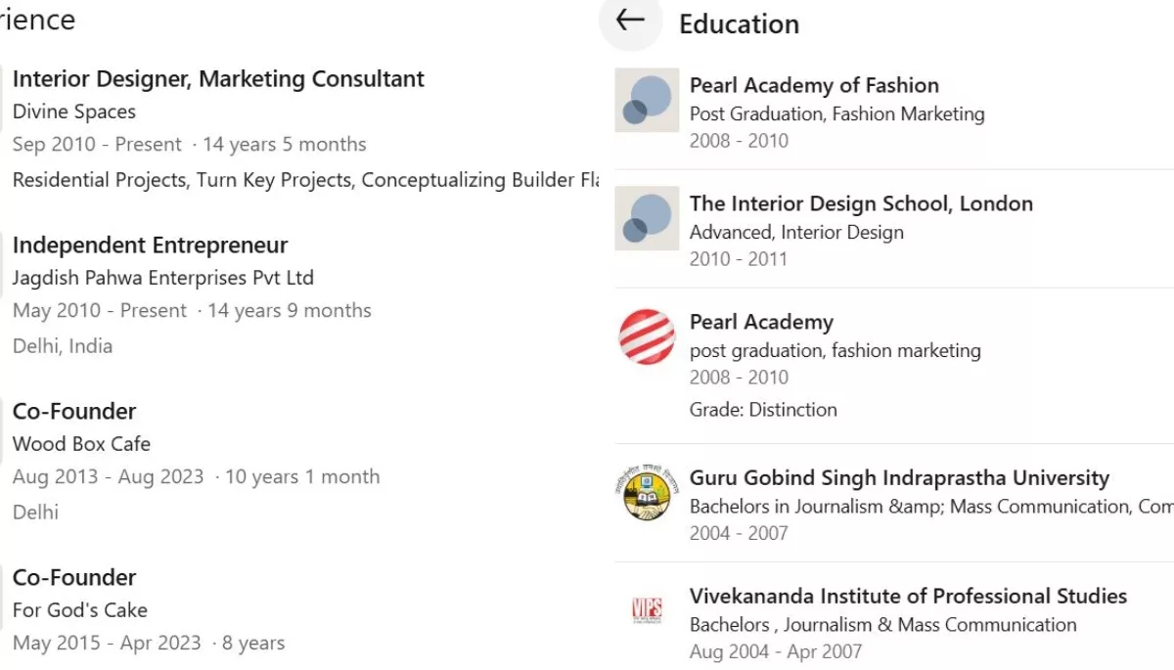Open Pearl Academy of Fashion school link
The width and height of the screenshot is (1174, 670).
814,85
